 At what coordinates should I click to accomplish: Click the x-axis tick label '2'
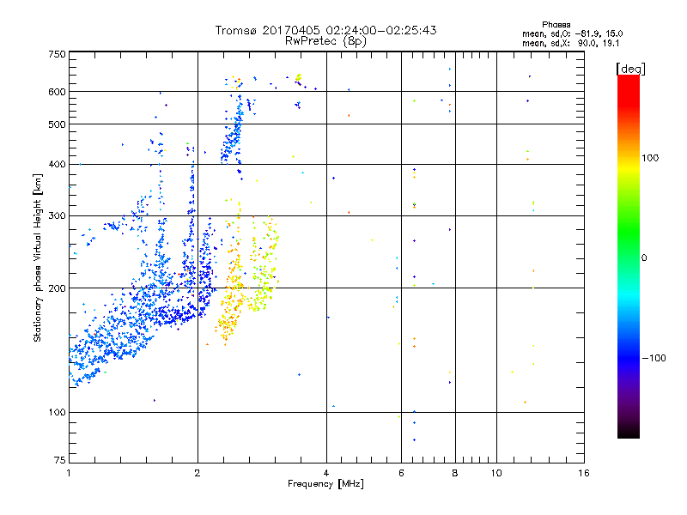pyautogui.click(x=198, y=473)
